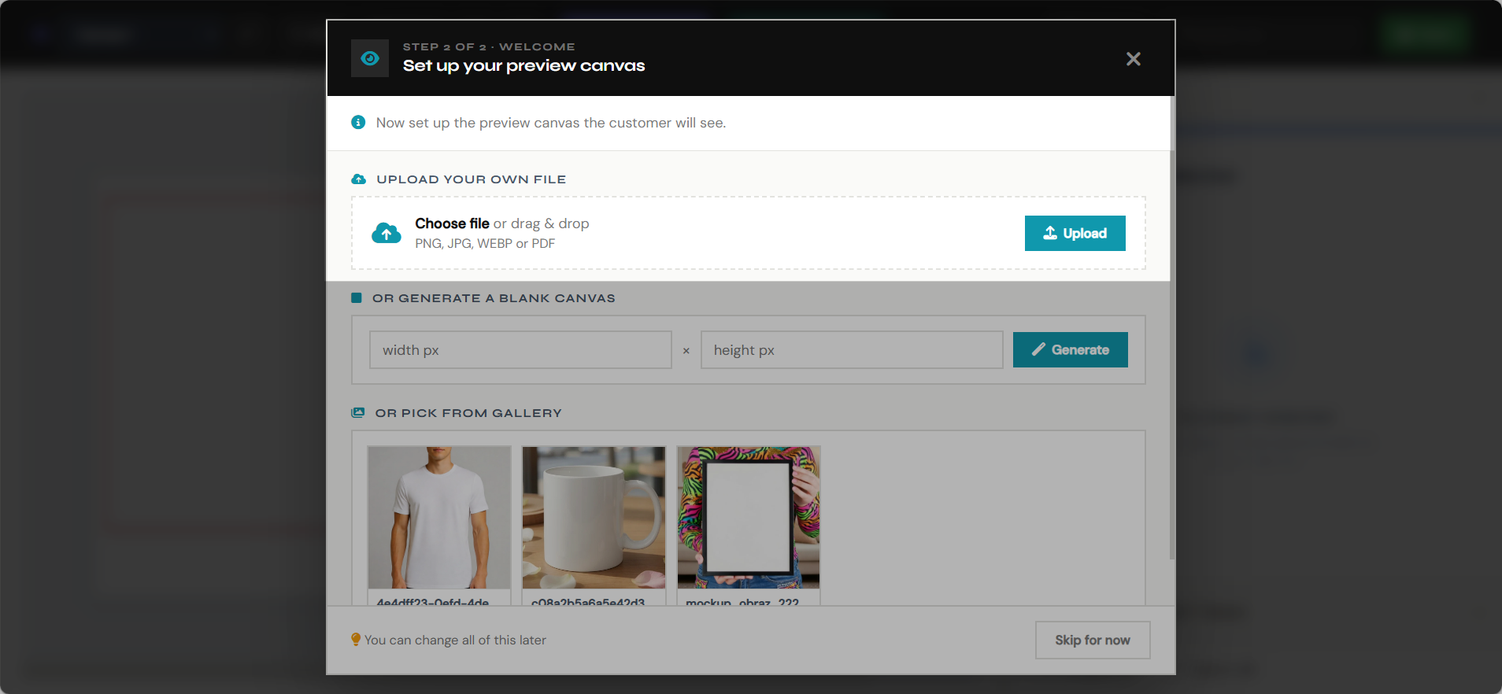The height and width of the screenshot is (694, 1502).
Task: Click 'You can change all of this later' text
Action: point(455,640)
